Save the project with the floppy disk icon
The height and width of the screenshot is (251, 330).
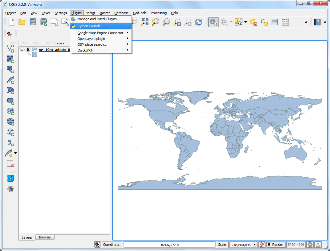[33, 22]
